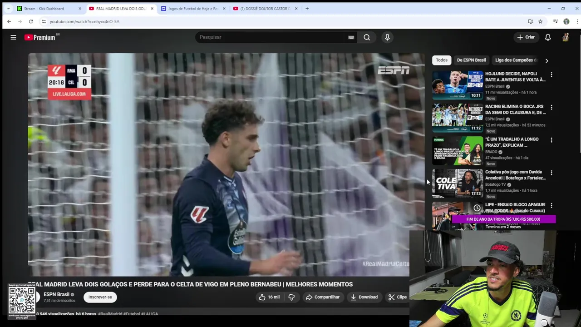Reload the current page
Image resolution: width=581 pixels, height=327 pixels.
tap(31, 21)
